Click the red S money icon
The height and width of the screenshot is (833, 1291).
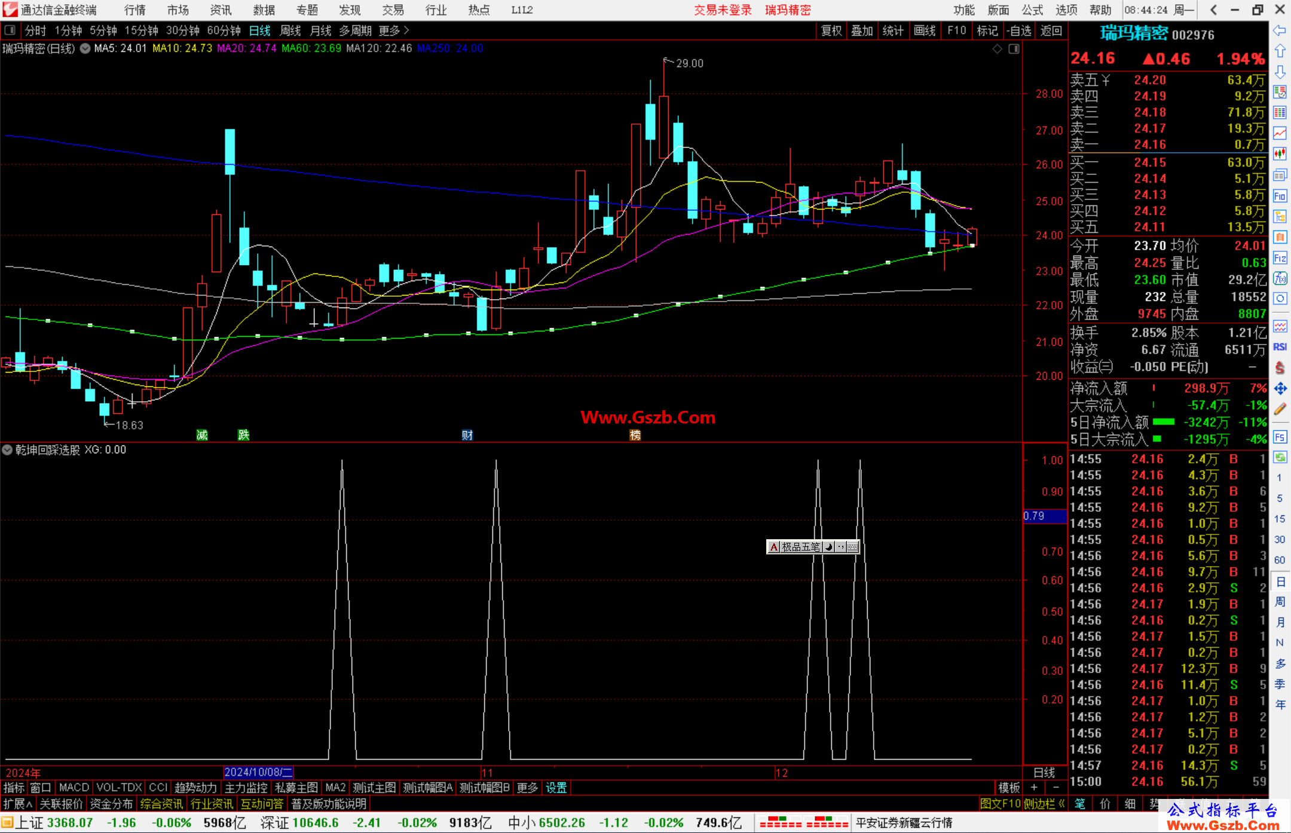click(x=1280, y=368)
